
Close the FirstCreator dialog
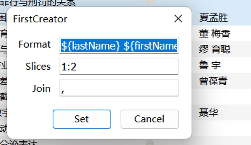[178, 19]
